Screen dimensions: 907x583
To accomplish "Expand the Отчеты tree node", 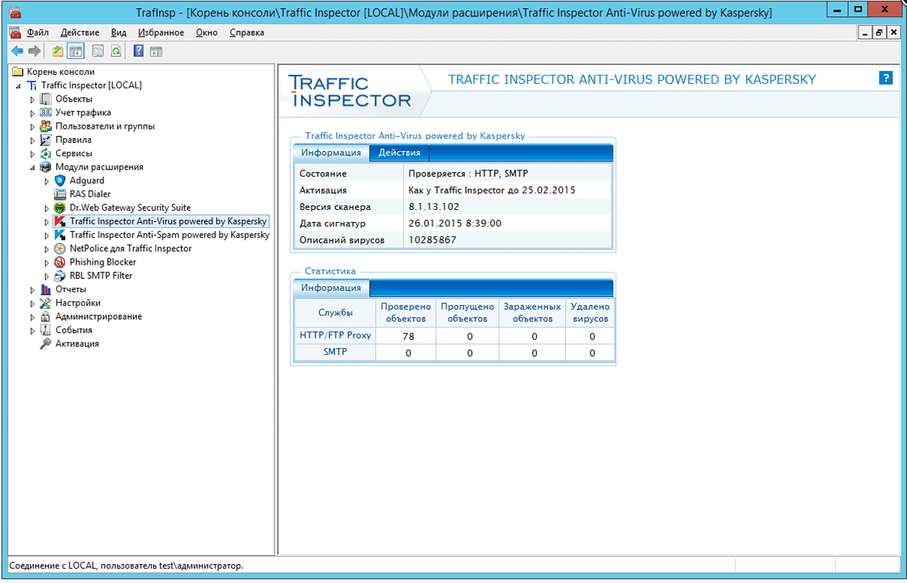I will coord(32,289).
